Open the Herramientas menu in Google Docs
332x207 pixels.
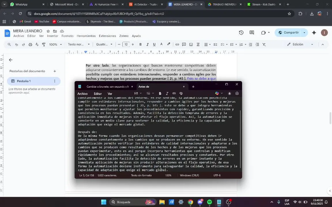(x=86, y=36)
